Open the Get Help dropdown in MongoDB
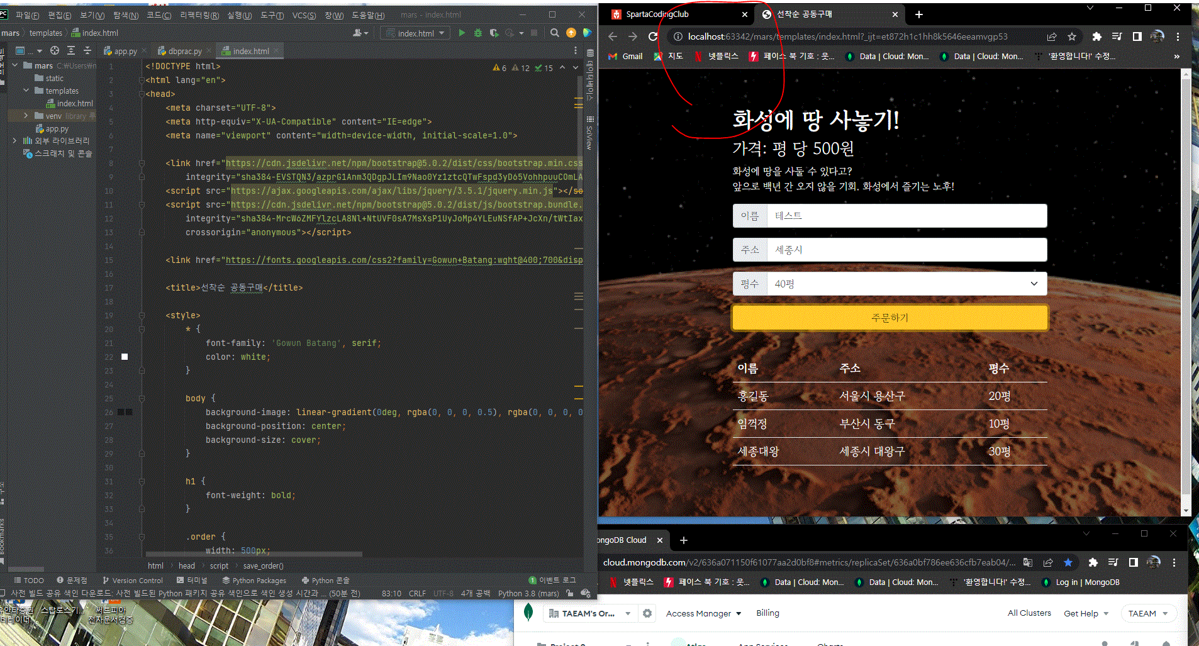This screenshot has height=646, width=1199. (x=1086, y=613)
